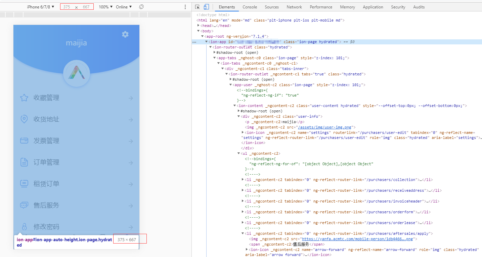Select the ul _ngcontent-c2 node
Viewport: 482px width, 257px height.
click(261, 153)
